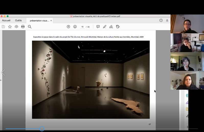
Task: Select the highlighter pen tool
Action: pyautogui.click(x=105, y=27)
